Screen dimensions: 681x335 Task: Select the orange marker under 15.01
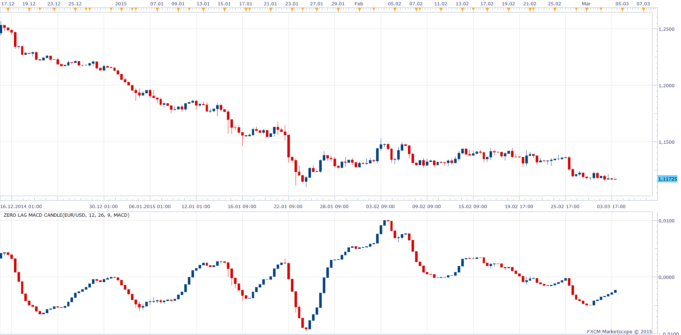(224, 10)
